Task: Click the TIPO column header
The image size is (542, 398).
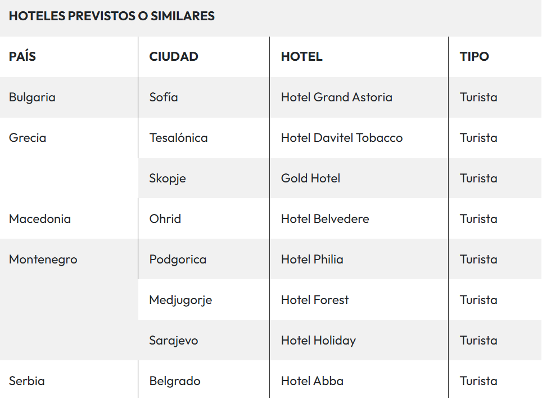Action: pos(475,57)
